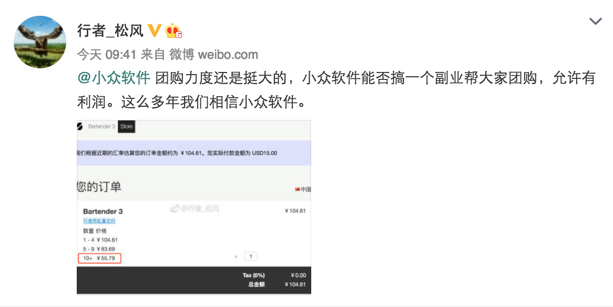Viewport: 613px width, 307px height.
Task: Click the China flag 中国 selector
Action: pos(303,189)
